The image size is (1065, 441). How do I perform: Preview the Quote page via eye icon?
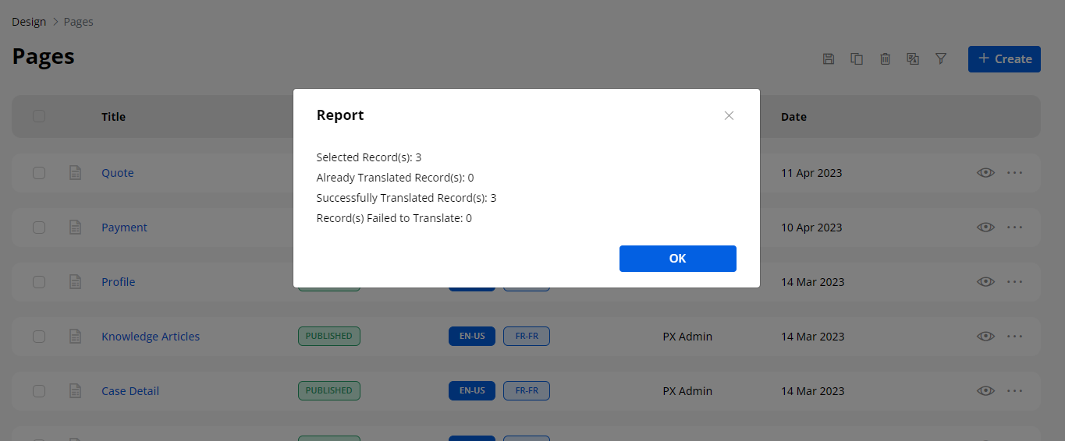point(985,173)
